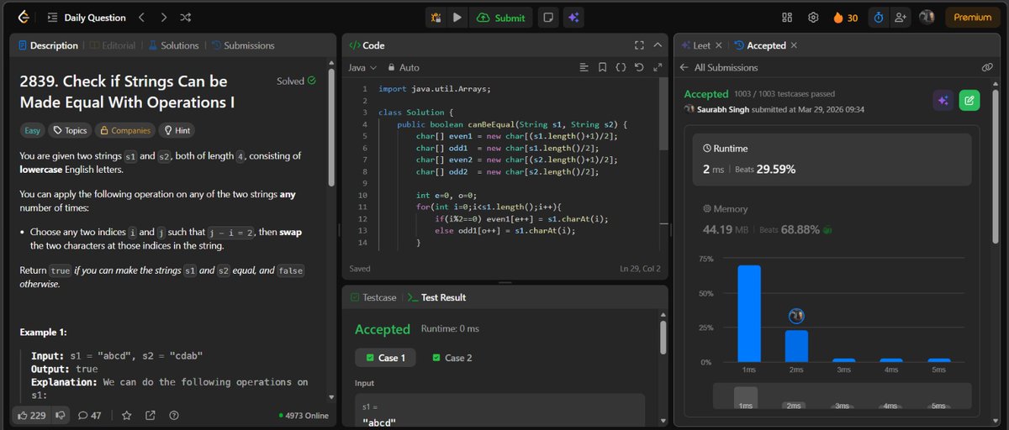The image size is (1009, 430).
Task: Enter fullscreen on the Code panel
Action: click(639, 45)
